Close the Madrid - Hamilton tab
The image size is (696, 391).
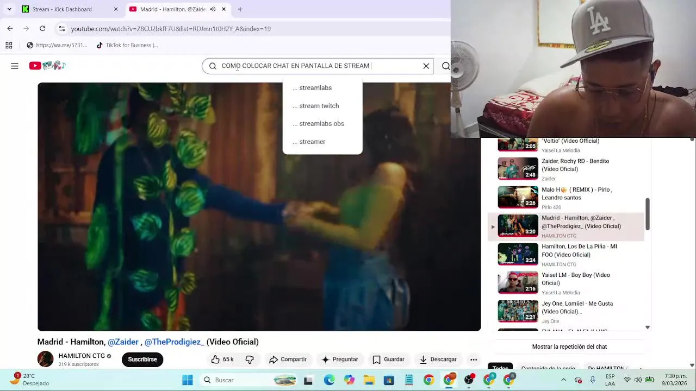point(223,9)
